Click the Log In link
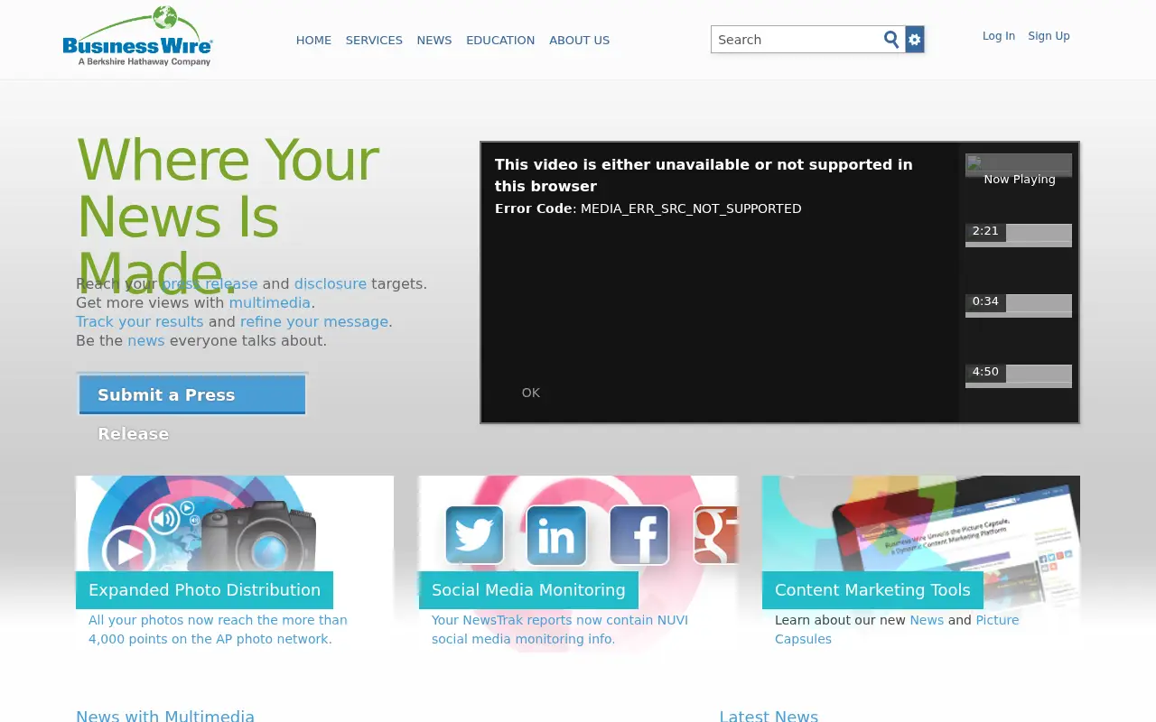 pos(999,36)
